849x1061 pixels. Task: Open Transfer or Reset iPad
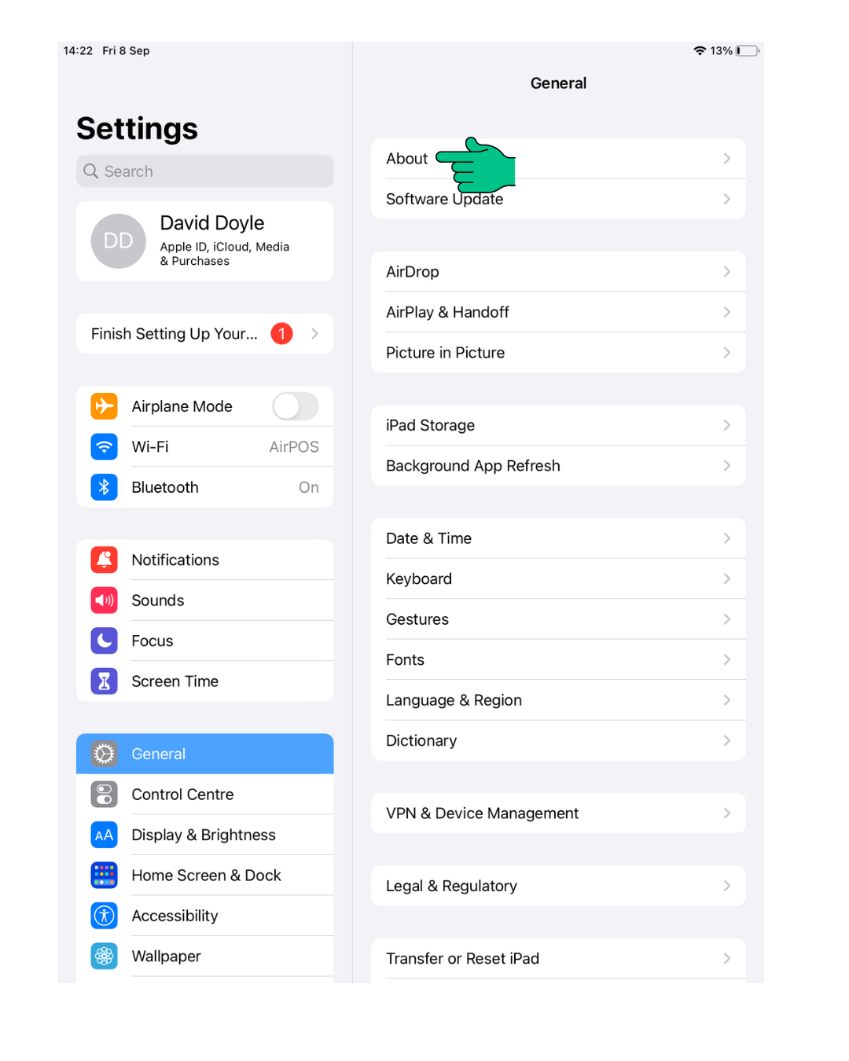pos(558,959)
